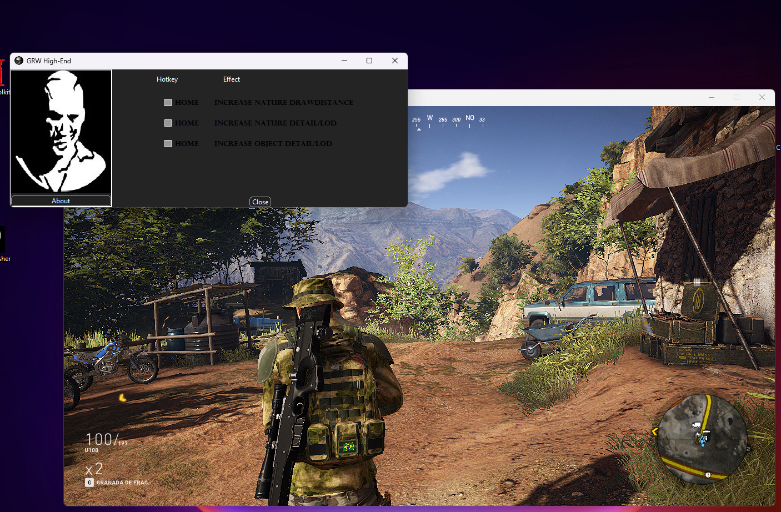Click the x2 grenade count in HUD
This screenshot has height=512, width=781.
point(94,469)
